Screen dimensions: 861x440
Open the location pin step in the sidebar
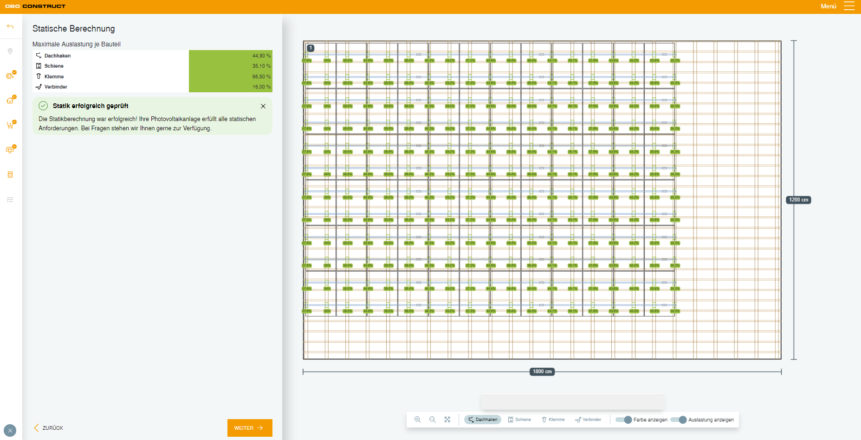(x=10, y=51)
